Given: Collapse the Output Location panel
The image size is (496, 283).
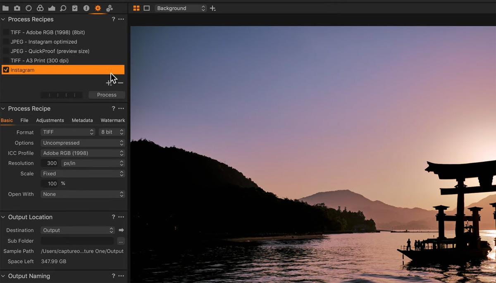Looking at the screenshot, I should (3, 217).
